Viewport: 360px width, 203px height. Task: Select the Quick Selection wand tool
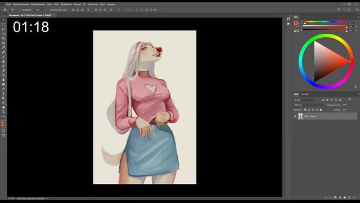click(x=3, y=34)
